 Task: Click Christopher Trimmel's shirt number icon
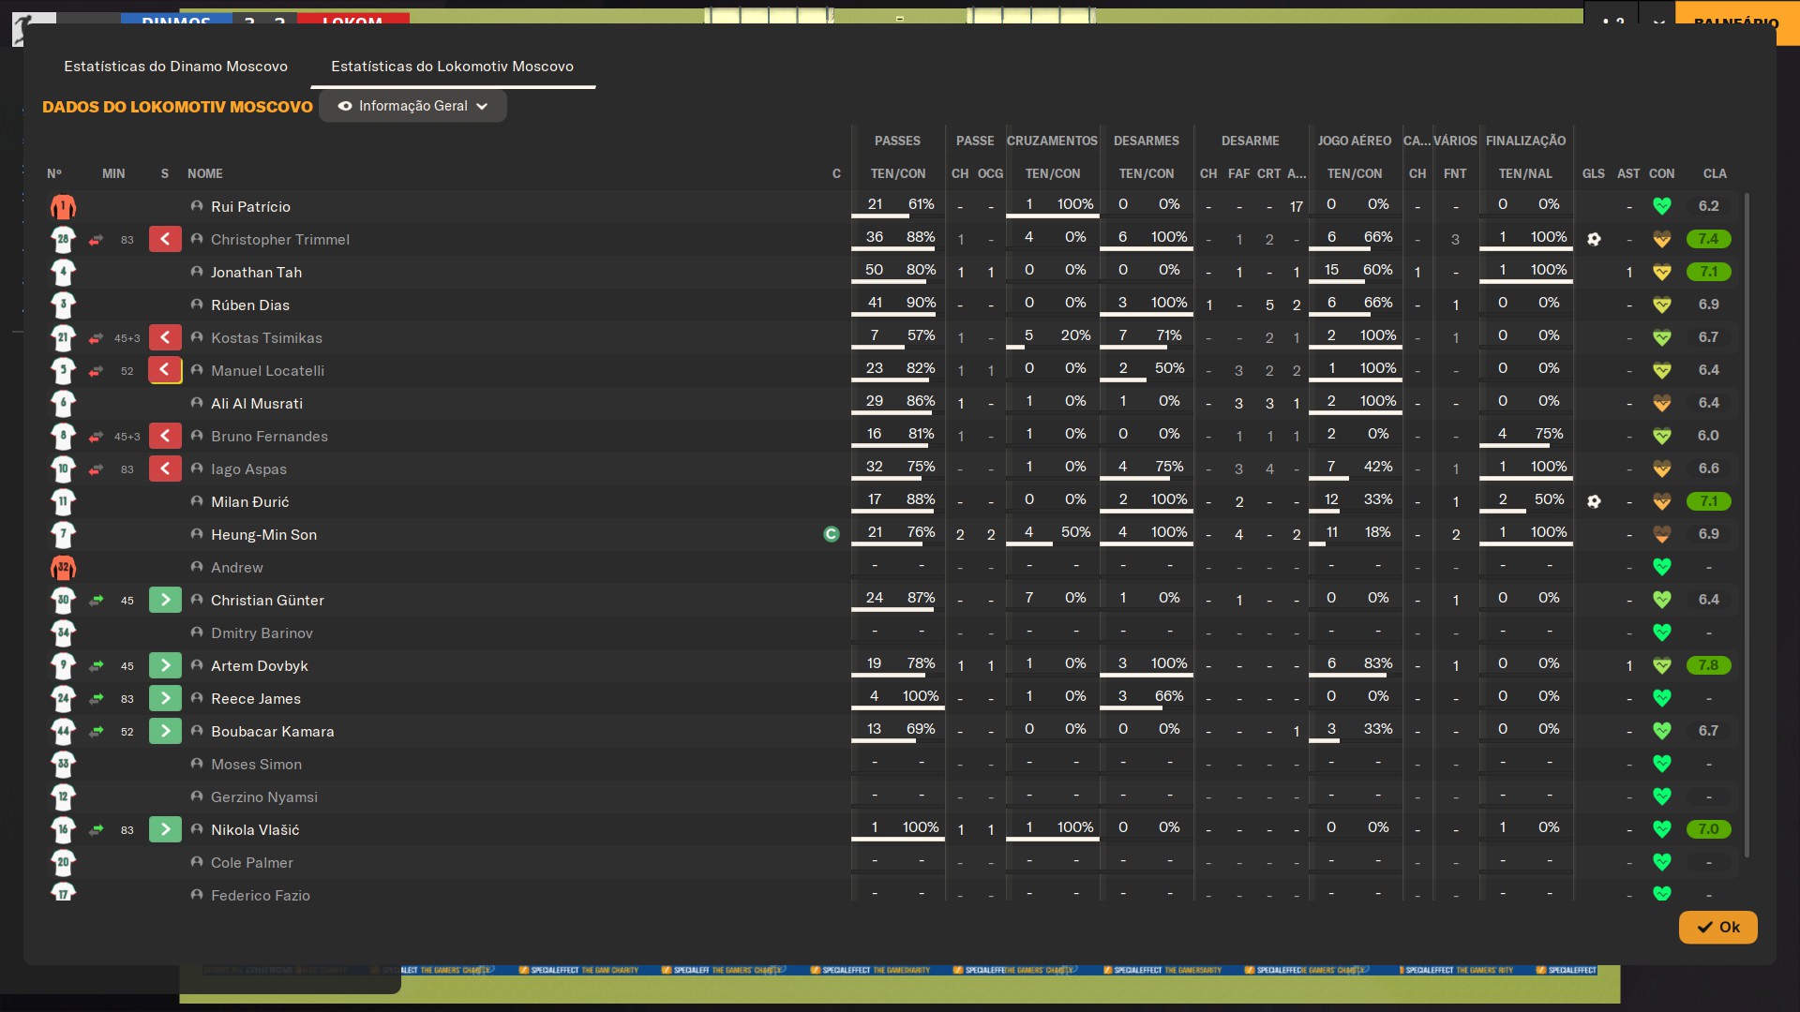63,239
